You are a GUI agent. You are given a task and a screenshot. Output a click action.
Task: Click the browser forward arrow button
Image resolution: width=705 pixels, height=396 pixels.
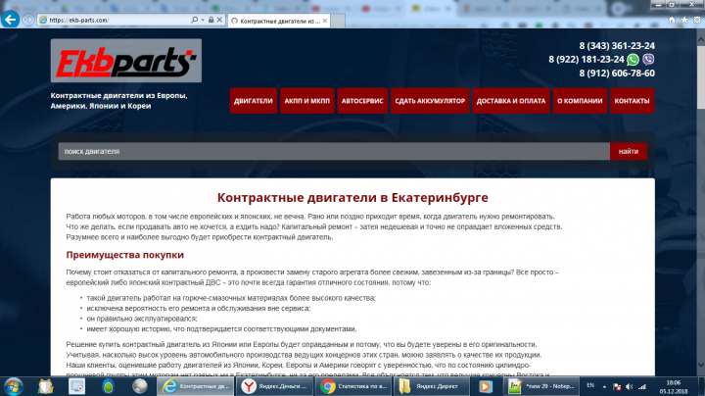point(28,20)
